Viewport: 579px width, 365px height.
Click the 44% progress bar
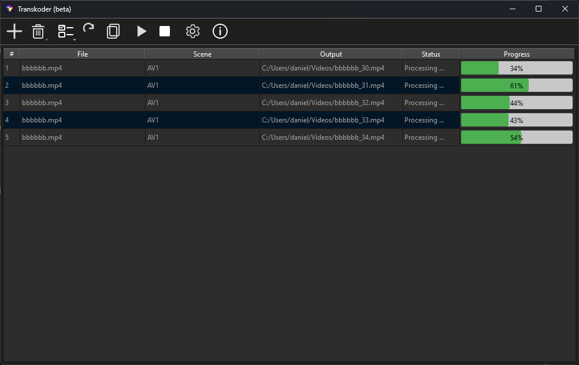point(517,103)
